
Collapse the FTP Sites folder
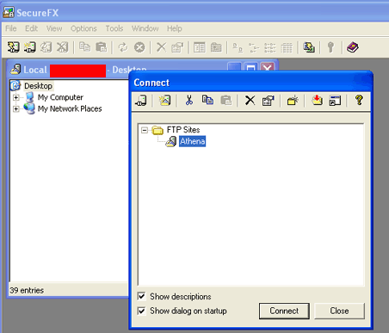(145, 130)
